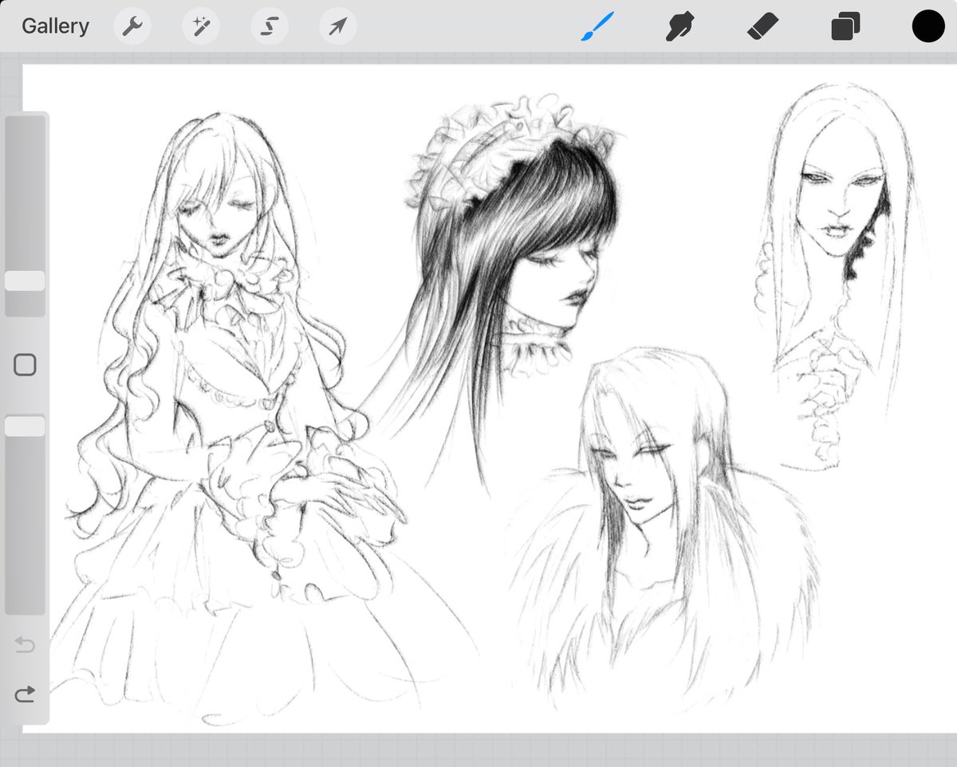Open the Layers panel
The width and height of the screenshot is (957, 767).
click(845, 27)
